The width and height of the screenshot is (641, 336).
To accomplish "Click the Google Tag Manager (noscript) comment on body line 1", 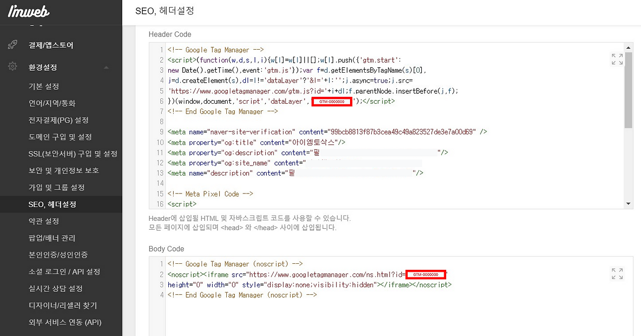I will (x=235, y=264).
